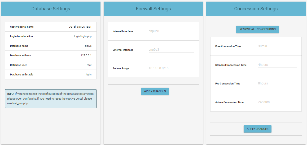The height and width of the screenshot is (145, 307).
Task: Click Remove All Concessions button
Action: pyautogui.click(x=257, y=29)
